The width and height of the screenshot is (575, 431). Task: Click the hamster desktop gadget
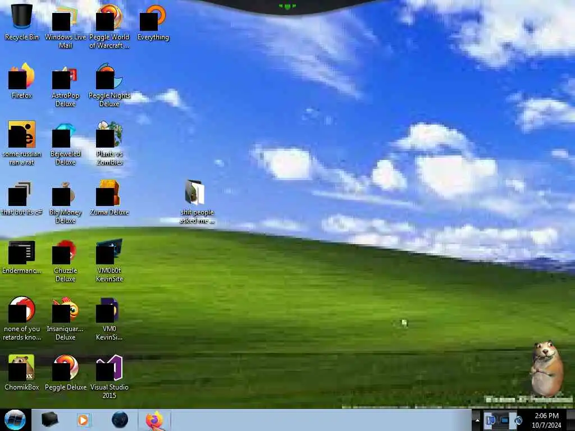(546, 368)
